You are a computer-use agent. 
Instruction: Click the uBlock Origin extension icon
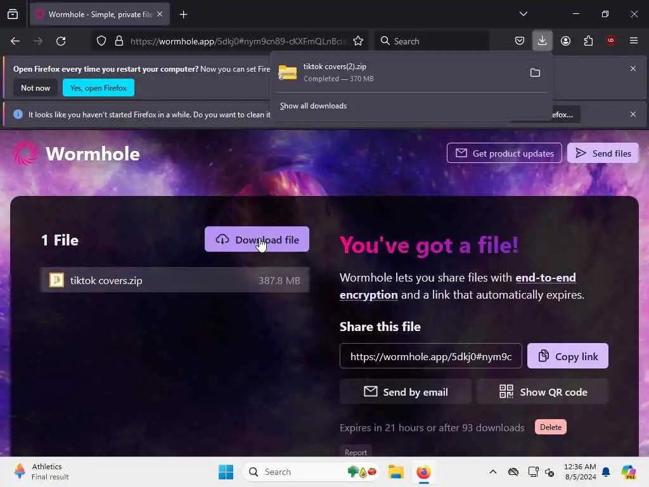tap(611, 41)
